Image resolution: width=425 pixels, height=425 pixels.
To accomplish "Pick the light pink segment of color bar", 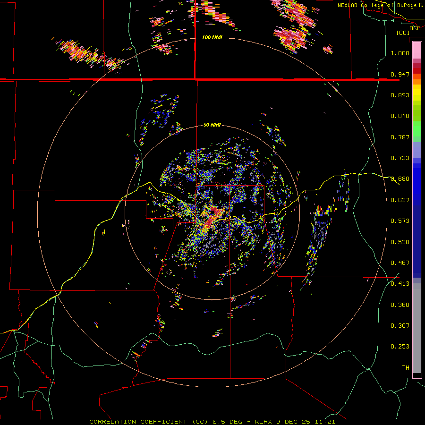I will click(417, 51).
